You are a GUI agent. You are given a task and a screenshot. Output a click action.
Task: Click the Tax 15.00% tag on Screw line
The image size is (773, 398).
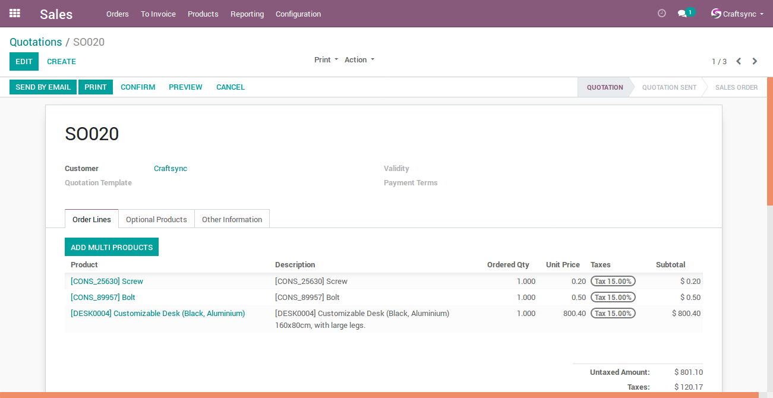coord(613,281)
